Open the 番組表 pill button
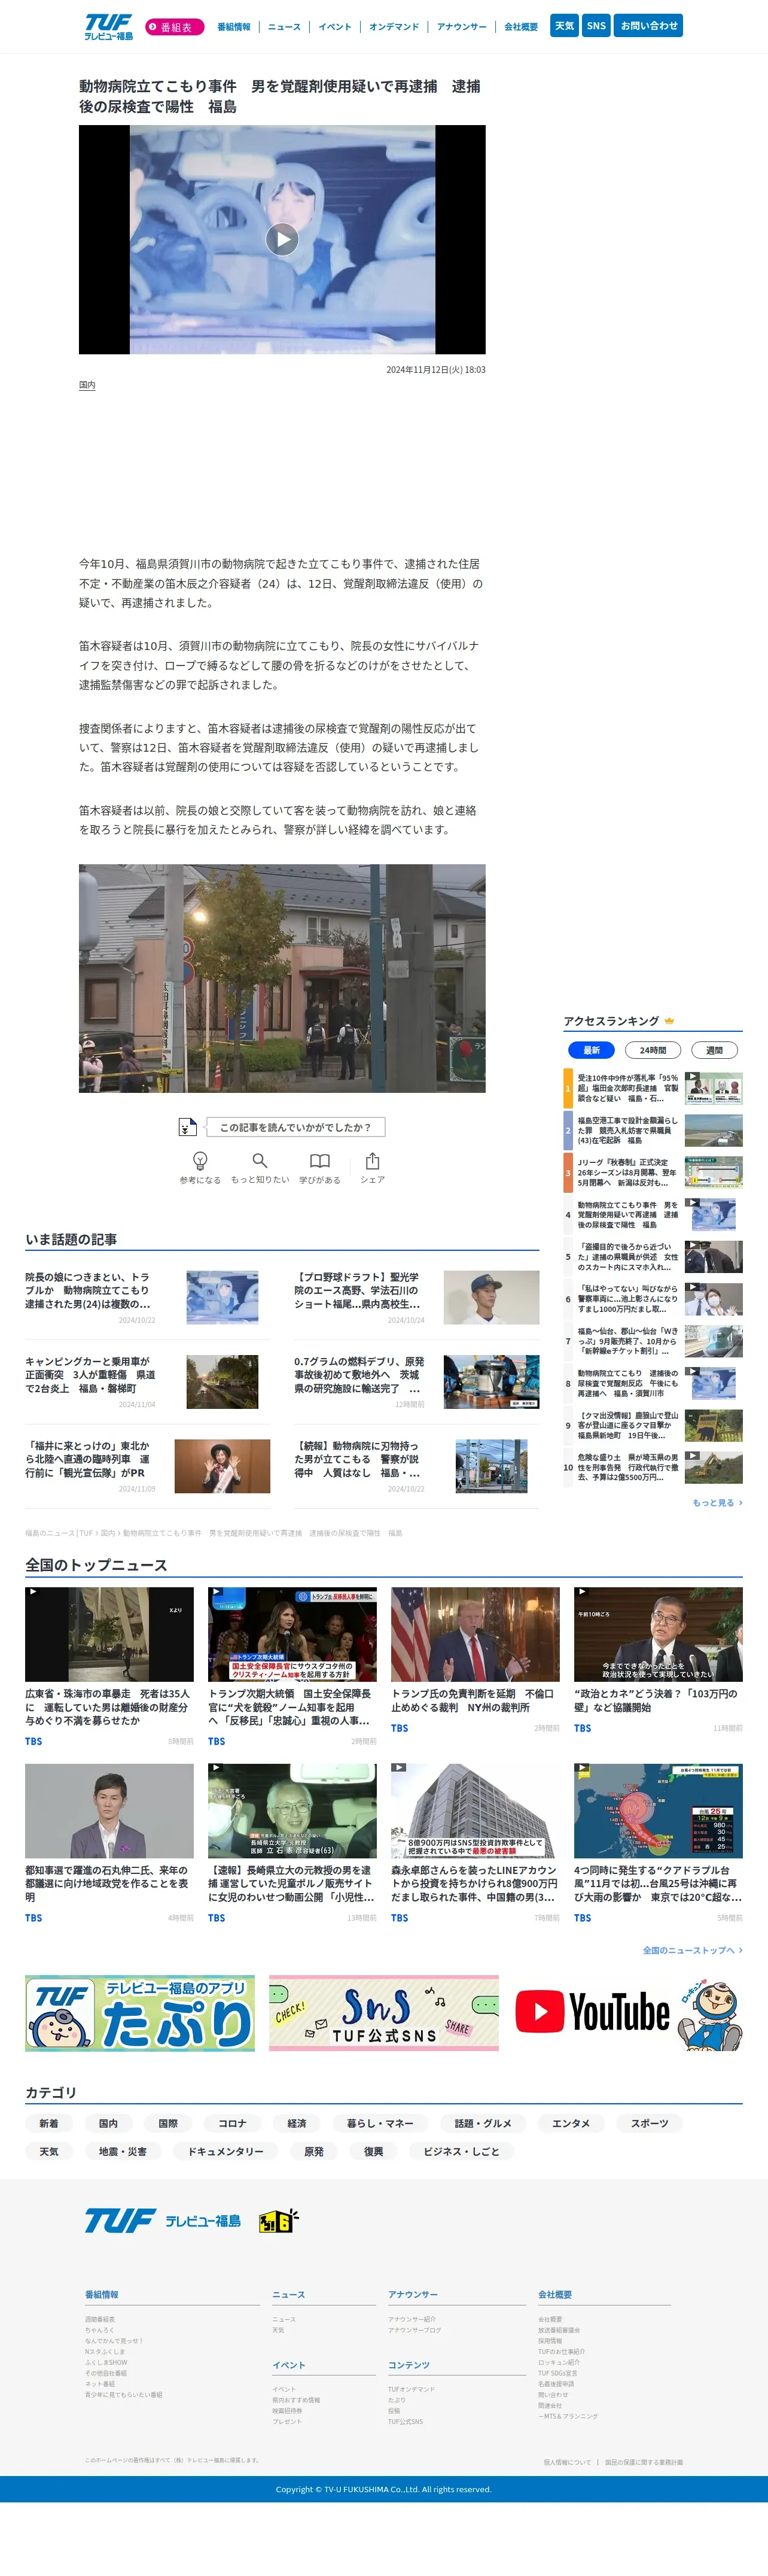Viewport: 768px width, 2576px height. tap(174, 27)
